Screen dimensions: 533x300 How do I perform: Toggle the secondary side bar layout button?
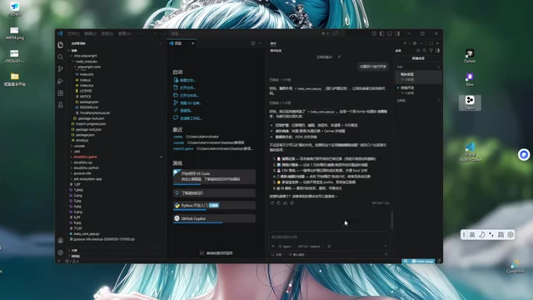397,33
